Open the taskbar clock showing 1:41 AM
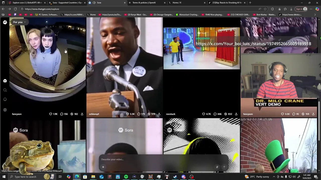321x180 pixels. point(307,177)
